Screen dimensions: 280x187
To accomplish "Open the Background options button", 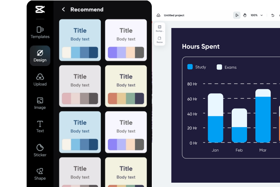I will (x=159, y=28).
